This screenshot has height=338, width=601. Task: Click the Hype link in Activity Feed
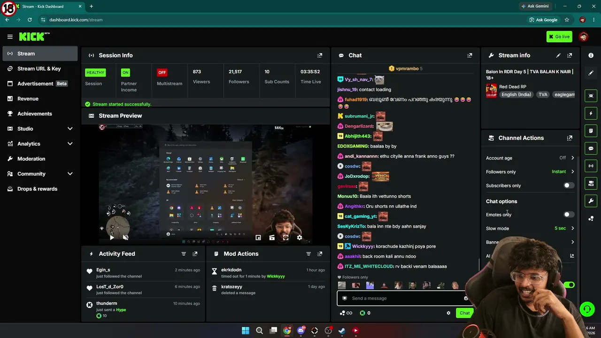[121, 310]
